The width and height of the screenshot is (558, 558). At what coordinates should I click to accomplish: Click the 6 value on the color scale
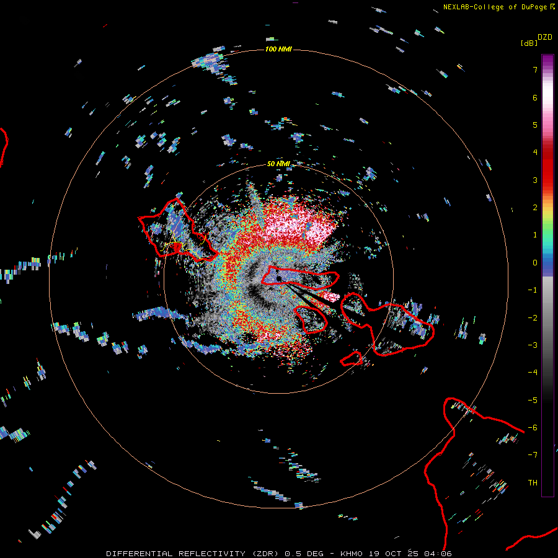(x=535, y=97)
